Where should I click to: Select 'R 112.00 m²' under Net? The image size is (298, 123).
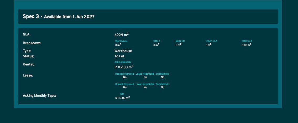[x=122, y=98]
